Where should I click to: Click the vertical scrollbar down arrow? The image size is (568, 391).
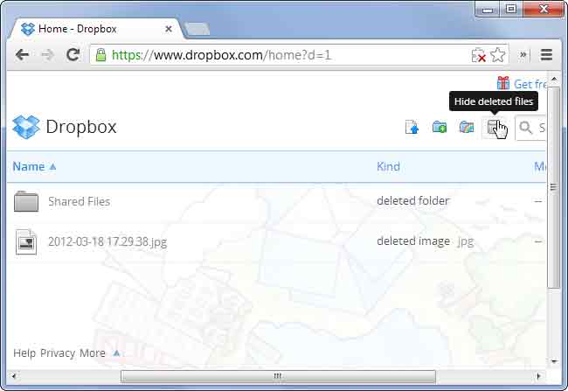point(554,361)
